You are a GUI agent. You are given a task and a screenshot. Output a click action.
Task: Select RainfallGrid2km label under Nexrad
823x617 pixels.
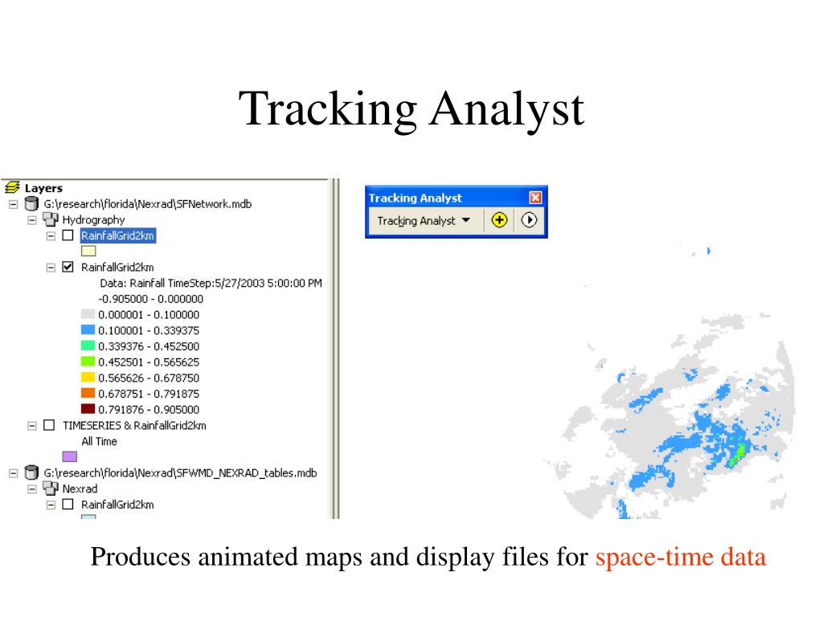[x=117, y=505]
